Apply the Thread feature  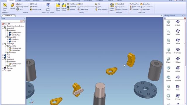tap(33, 4)
